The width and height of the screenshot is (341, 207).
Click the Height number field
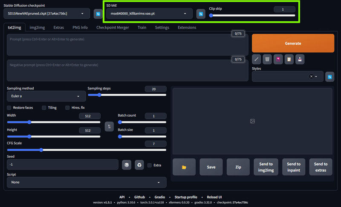tap(90, 130)
